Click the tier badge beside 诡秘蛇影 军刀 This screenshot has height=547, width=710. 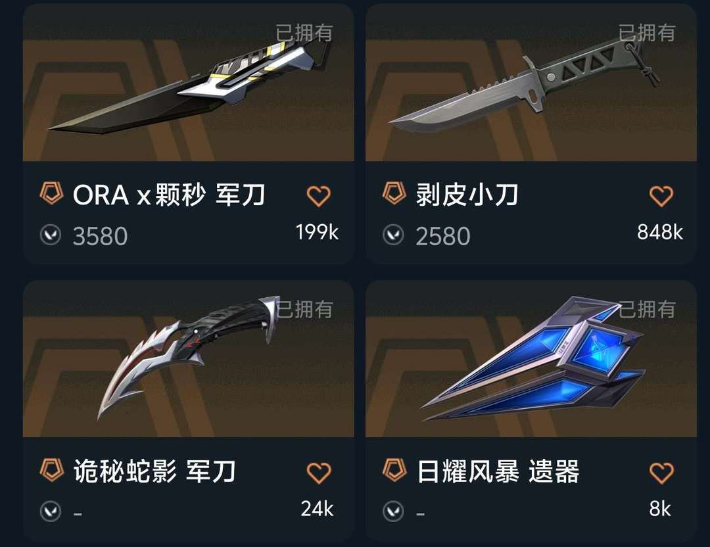click(51, 469)
